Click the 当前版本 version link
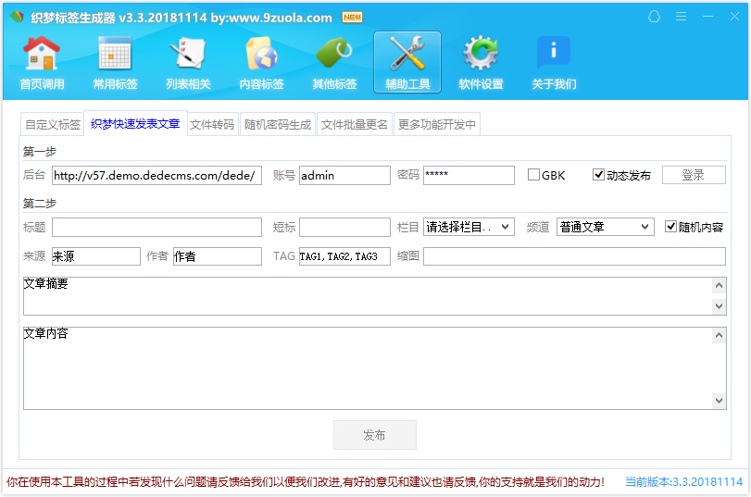The width and height of the screenshot is (751, 497). [684, 481]
